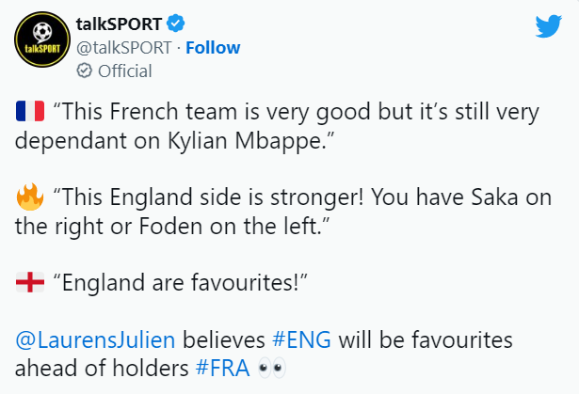Click the Official label text
The height and width of the screenshot is (394, 579).
(125, 71)
